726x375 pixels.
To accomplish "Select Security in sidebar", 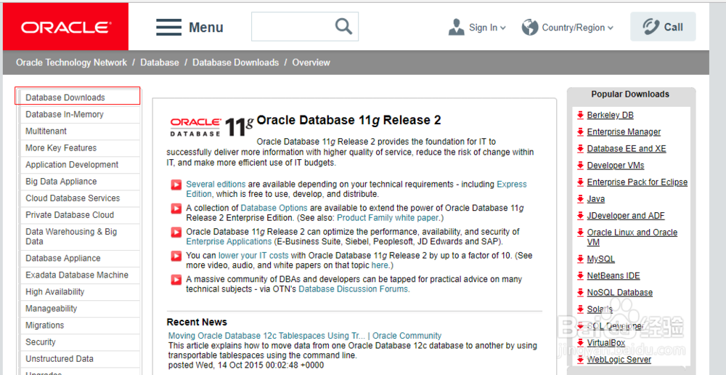I will tap(40, 342).
